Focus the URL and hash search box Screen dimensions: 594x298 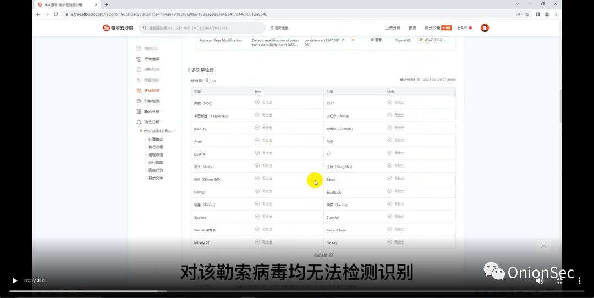[202, 28]
